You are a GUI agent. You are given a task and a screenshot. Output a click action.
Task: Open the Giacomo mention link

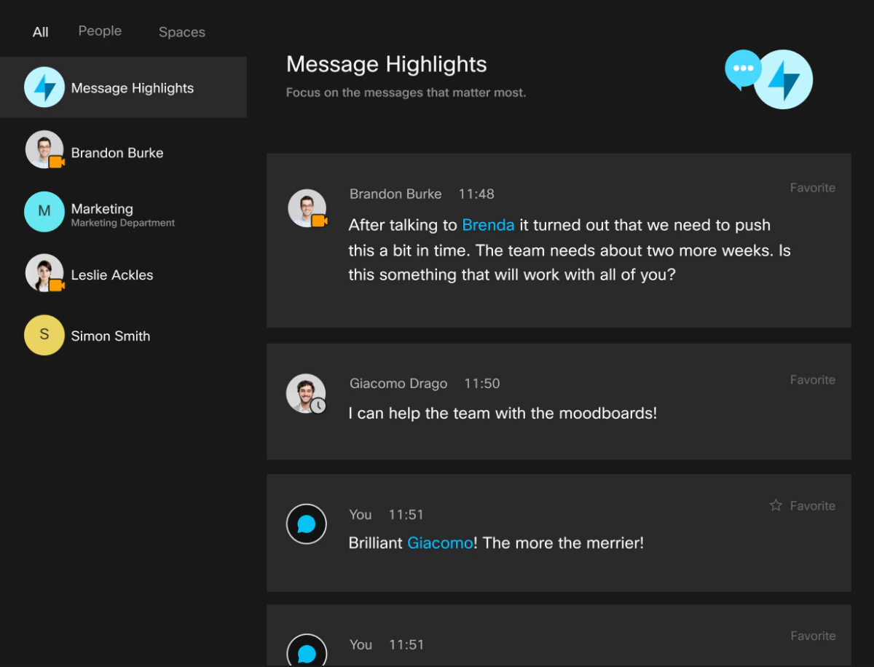point(439,543)
